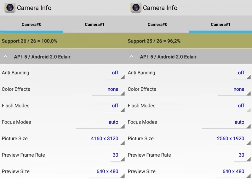Open Picture Size dropdown showing 2560 x 1920

point(232,139)
